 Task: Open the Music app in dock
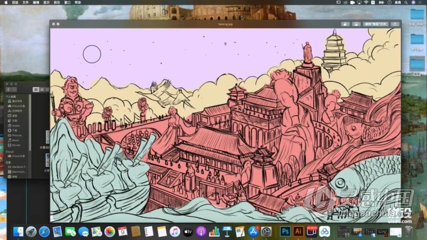175,231
